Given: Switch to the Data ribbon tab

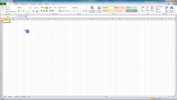Looking at the screenshot, I should 40,4.
